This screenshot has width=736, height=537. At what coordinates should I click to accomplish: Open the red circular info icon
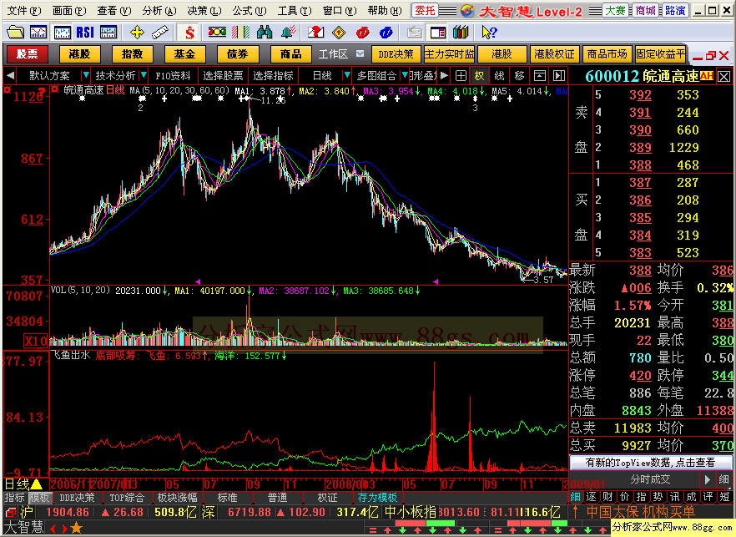click(362, 33)
